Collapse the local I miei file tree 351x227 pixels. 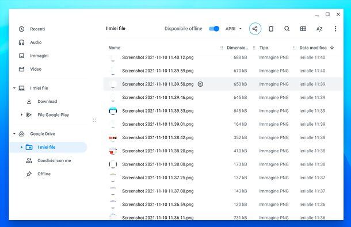14,88
